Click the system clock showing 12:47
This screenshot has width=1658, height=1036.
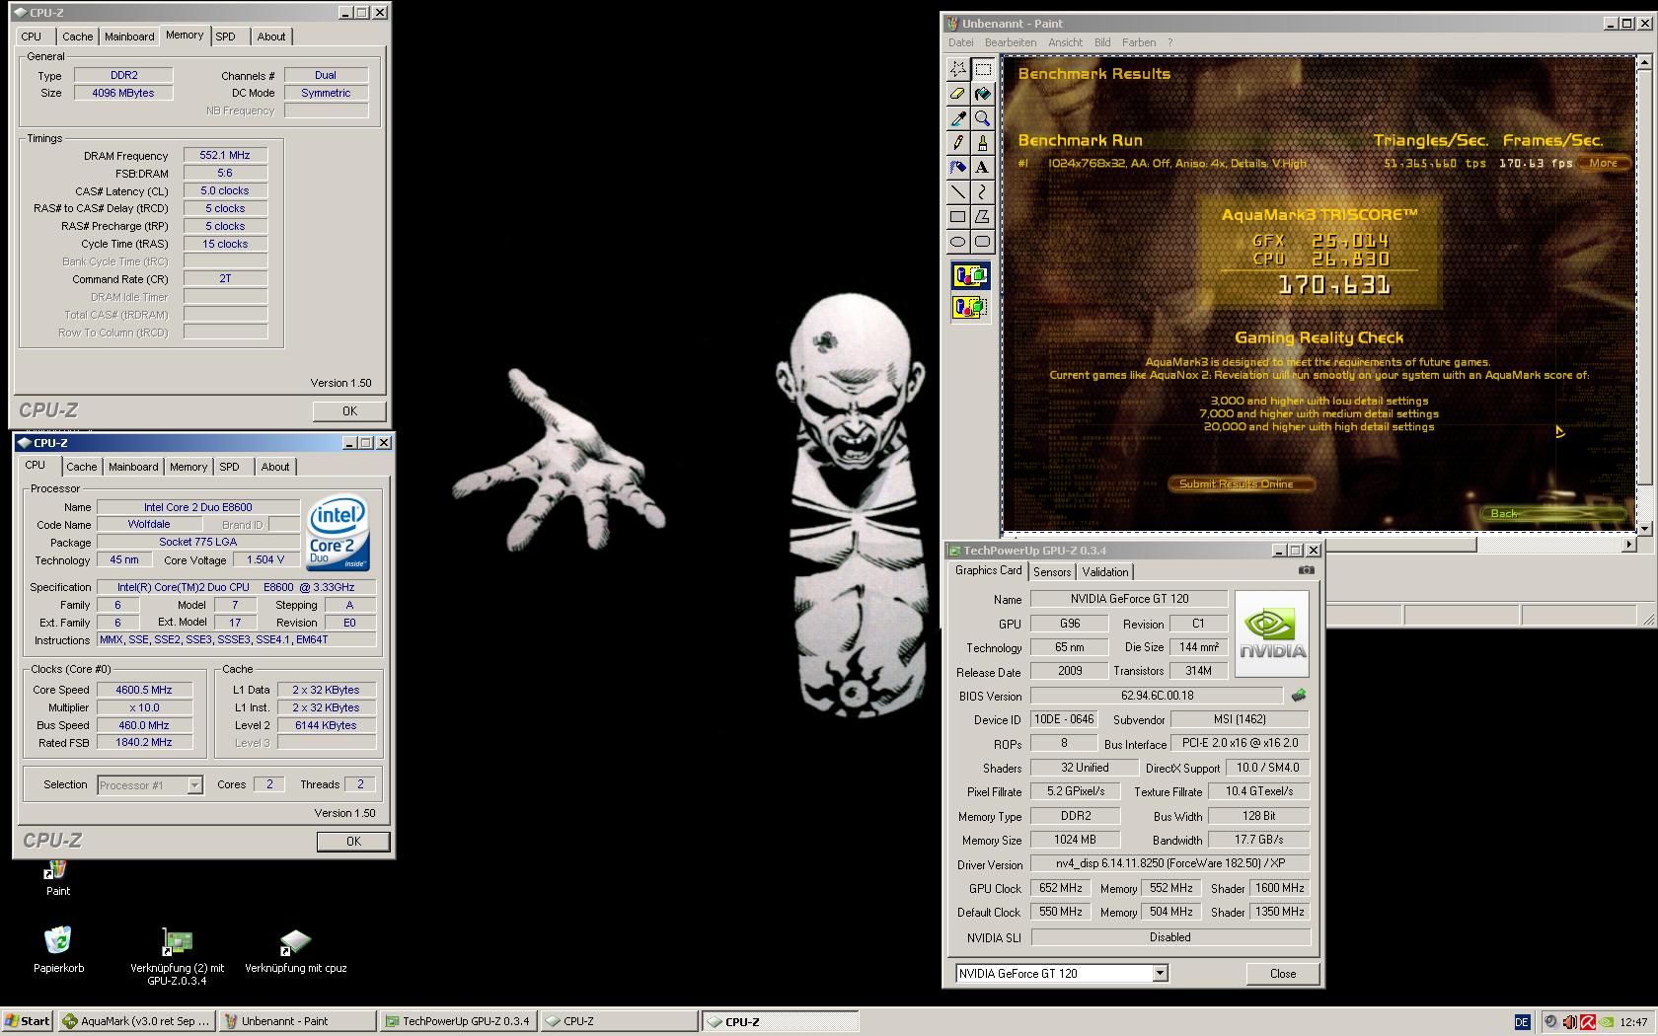pyautogui.click(x=1633, y=1022)
